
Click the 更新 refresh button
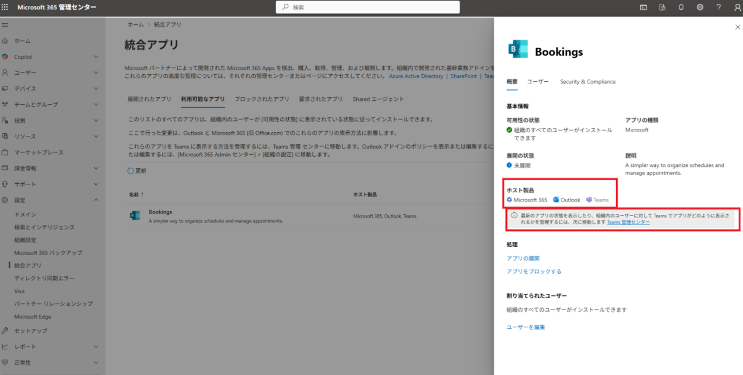137,171
